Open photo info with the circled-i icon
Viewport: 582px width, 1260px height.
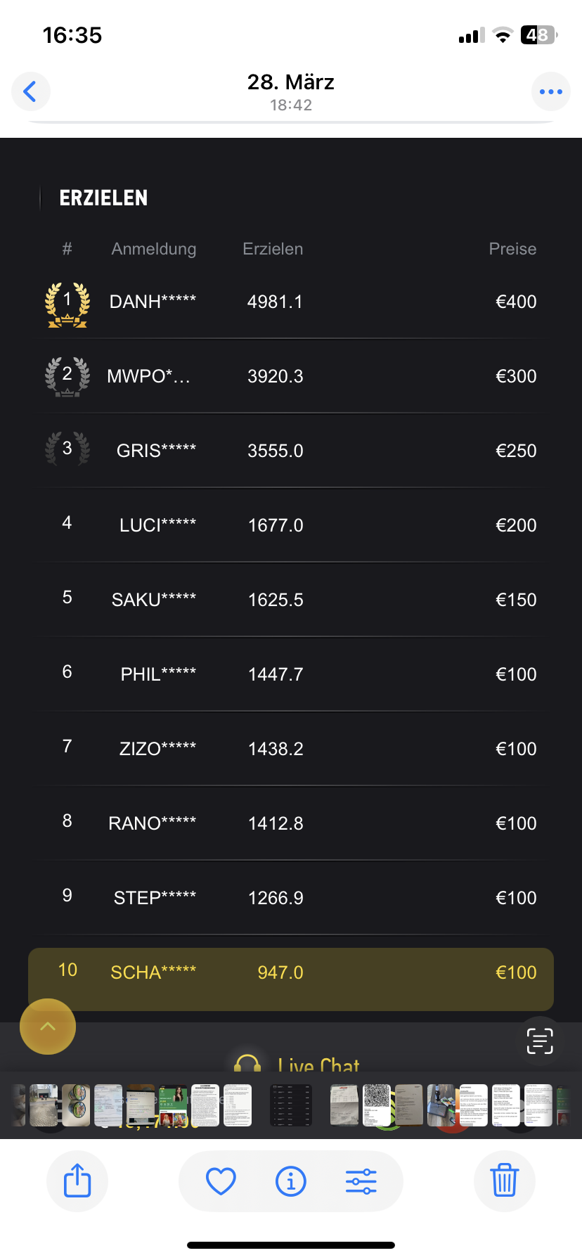(x=291, y=1181)
